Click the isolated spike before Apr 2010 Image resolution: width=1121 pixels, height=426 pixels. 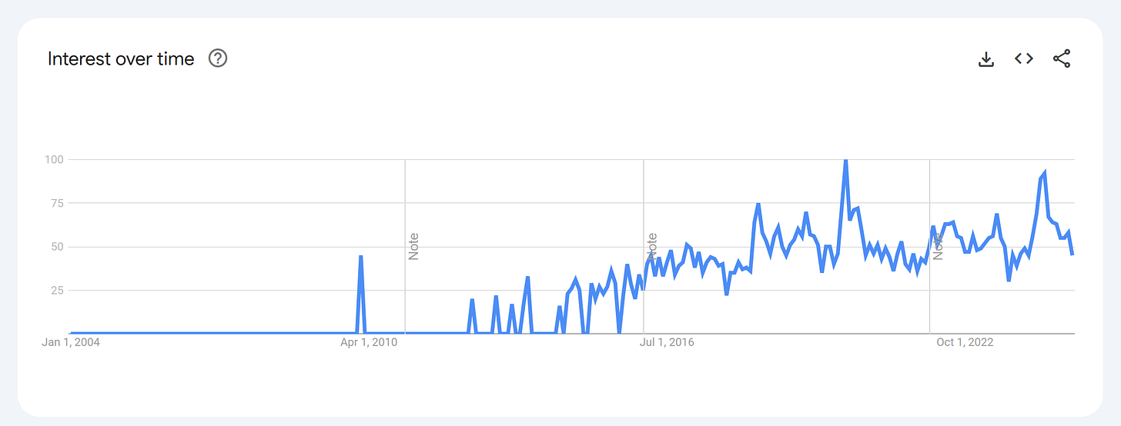coord(360,257)
